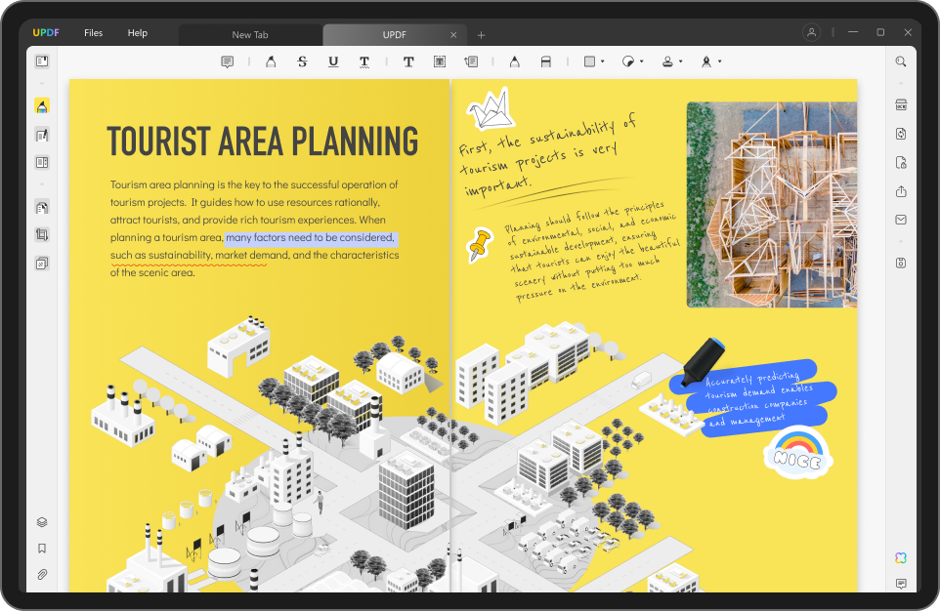Image resolution: width=940 pixels, height=611 pixels.
Task: Open the sticker tool dropdown
Action: coord(641,61)
